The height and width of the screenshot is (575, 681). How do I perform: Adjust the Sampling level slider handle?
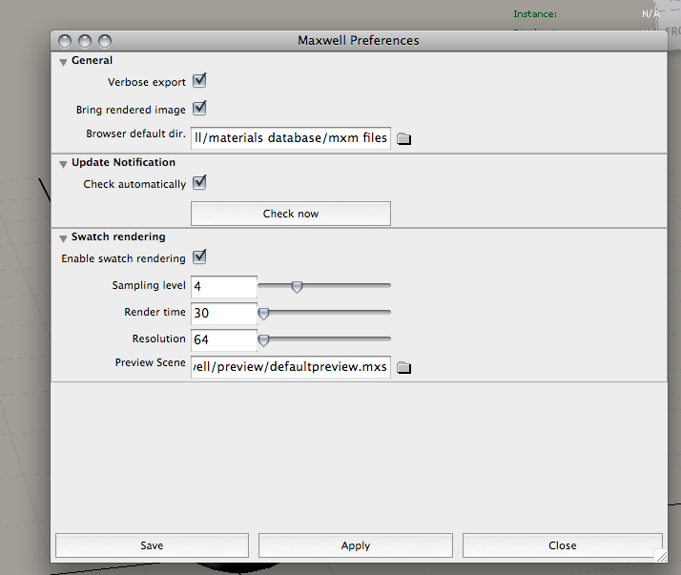coord(297,287)
